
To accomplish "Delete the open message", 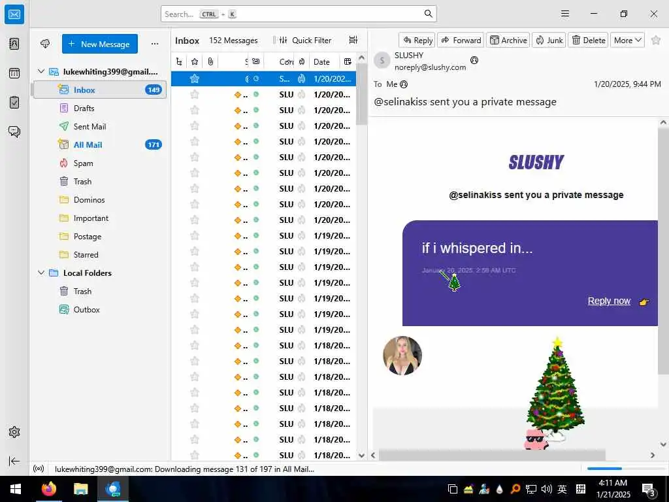I will click(588, 40).
